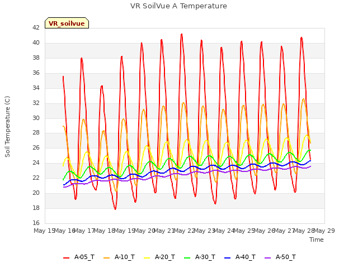Screen dimensions: 358x268
Task: Click the red A-05_T legend color marker
Action: (x=66, y=258)
